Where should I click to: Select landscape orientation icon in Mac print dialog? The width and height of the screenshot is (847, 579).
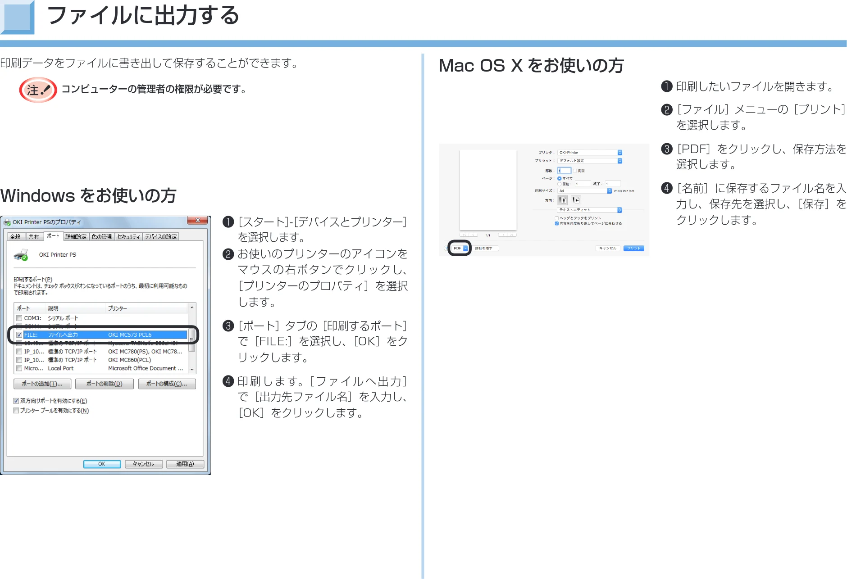point(576,200)
